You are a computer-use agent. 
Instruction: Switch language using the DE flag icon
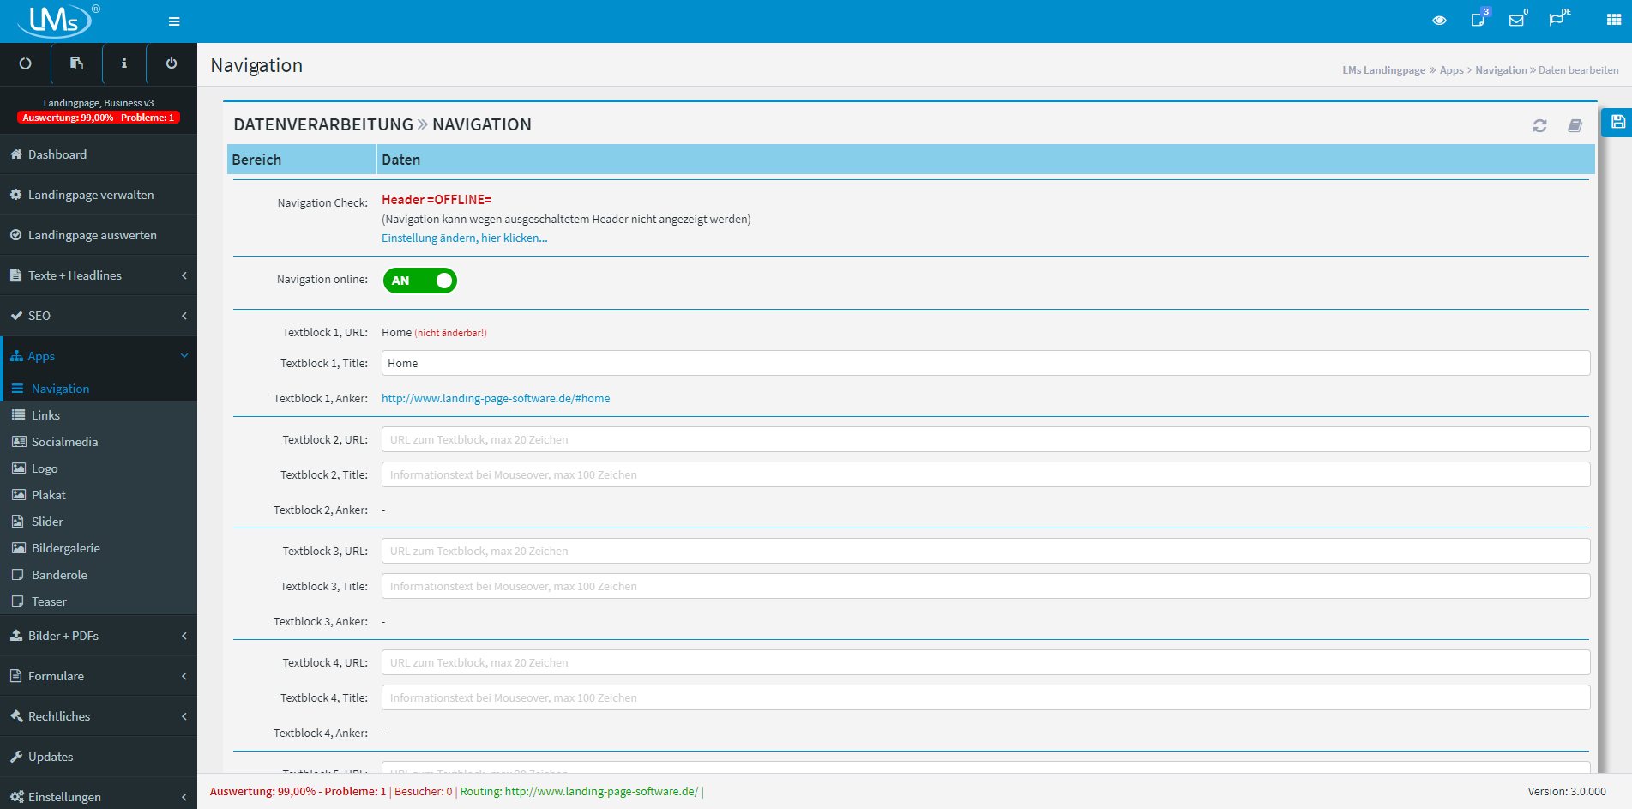click(x=1558, y=20)
